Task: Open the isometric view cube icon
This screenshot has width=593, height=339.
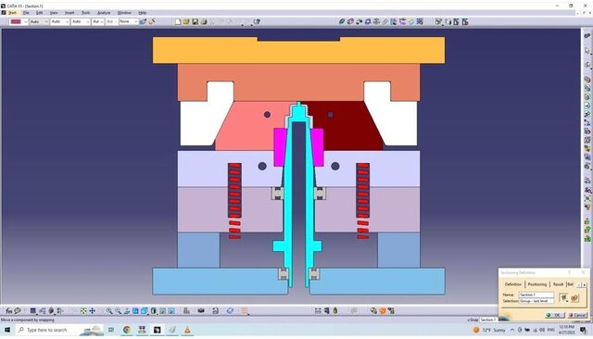Action: point(145,311)
